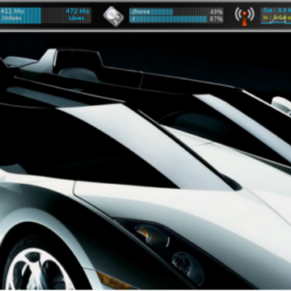Image resolution: width=291 pixels, height=291 pixels.
Task: Click the "472 Mo" free memory value
Action: click(78, 11)
